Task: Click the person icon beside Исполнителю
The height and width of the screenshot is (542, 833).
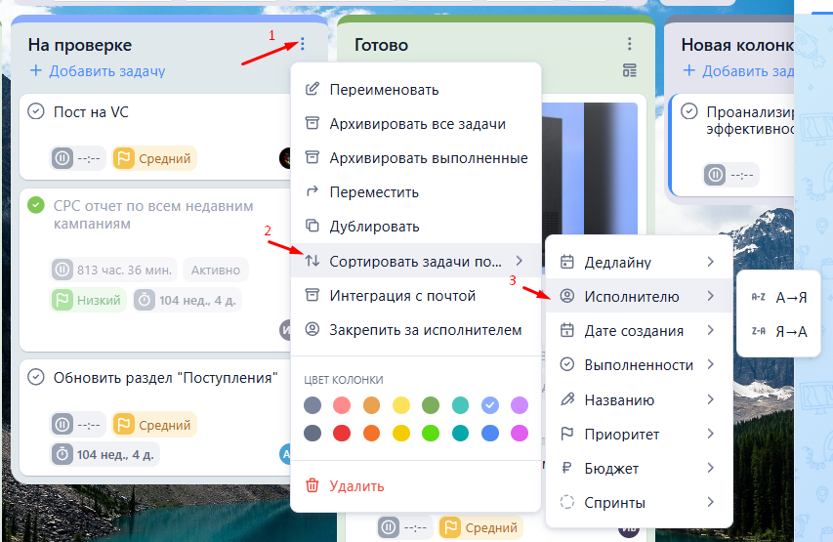Action: point(567,296)
